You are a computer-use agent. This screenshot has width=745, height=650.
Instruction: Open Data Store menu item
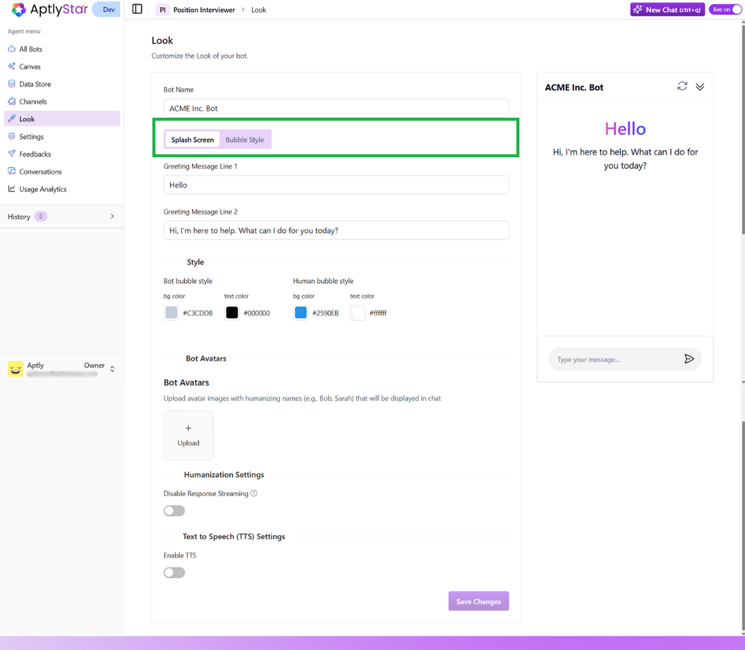pos(62,84)
